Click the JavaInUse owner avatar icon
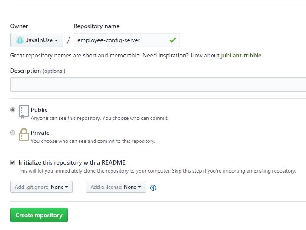 pos(20,40)
